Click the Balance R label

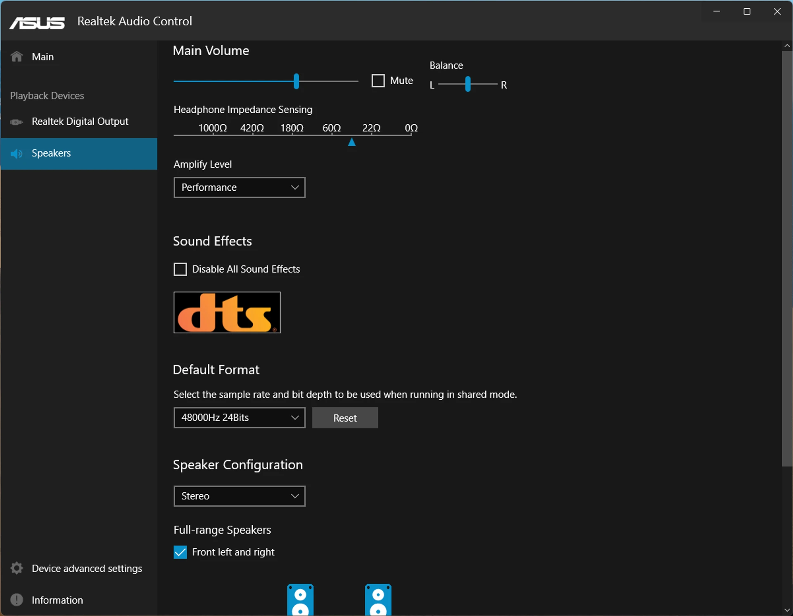point(504,85)
